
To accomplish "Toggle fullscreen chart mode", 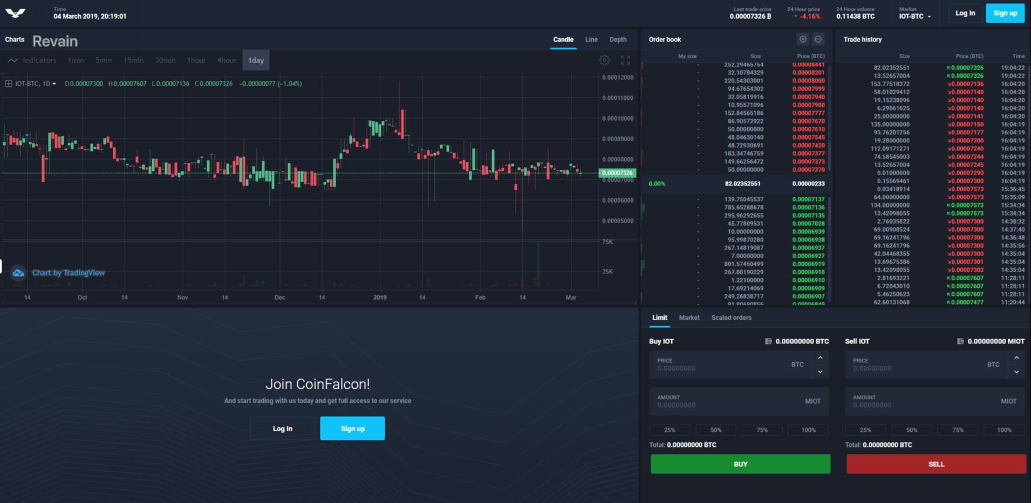I will tap(625, 60).
